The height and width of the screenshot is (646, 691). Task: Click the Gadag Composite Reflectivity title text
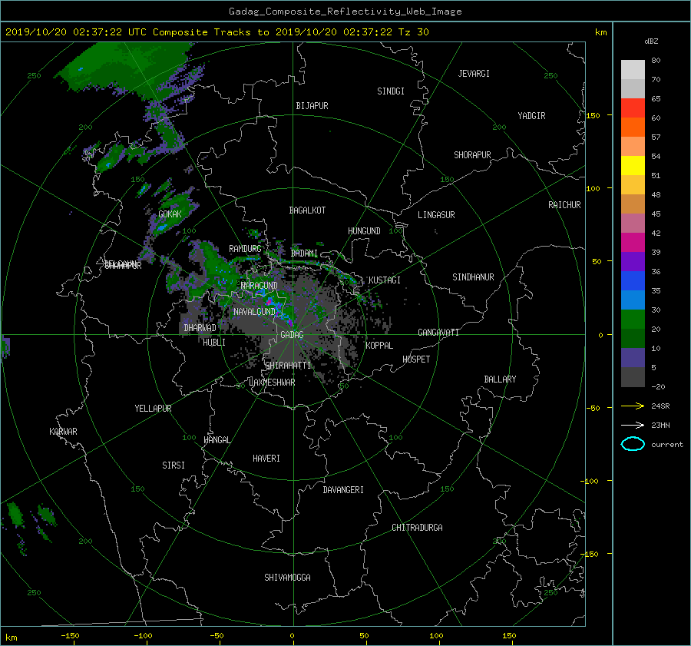[345, 12]
